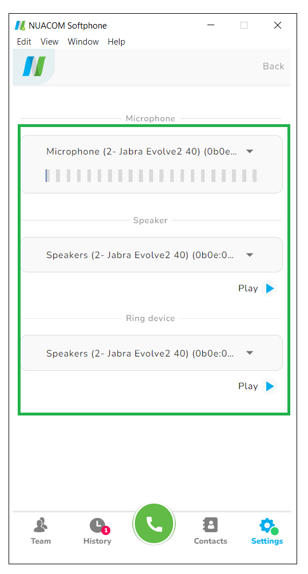The height and width of the screenshot is (574, 308).
Task: Open the Edit menu
Action: (24, 42)
